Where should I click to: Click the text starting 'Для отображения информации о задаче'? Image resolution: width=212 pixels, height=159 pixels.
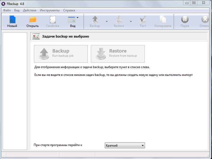92,67
